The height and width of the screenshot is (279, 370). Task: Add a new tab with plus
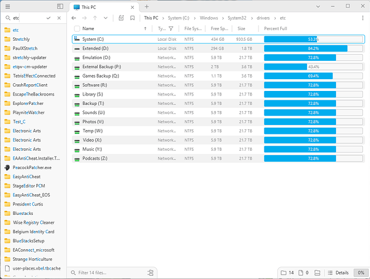147,7
